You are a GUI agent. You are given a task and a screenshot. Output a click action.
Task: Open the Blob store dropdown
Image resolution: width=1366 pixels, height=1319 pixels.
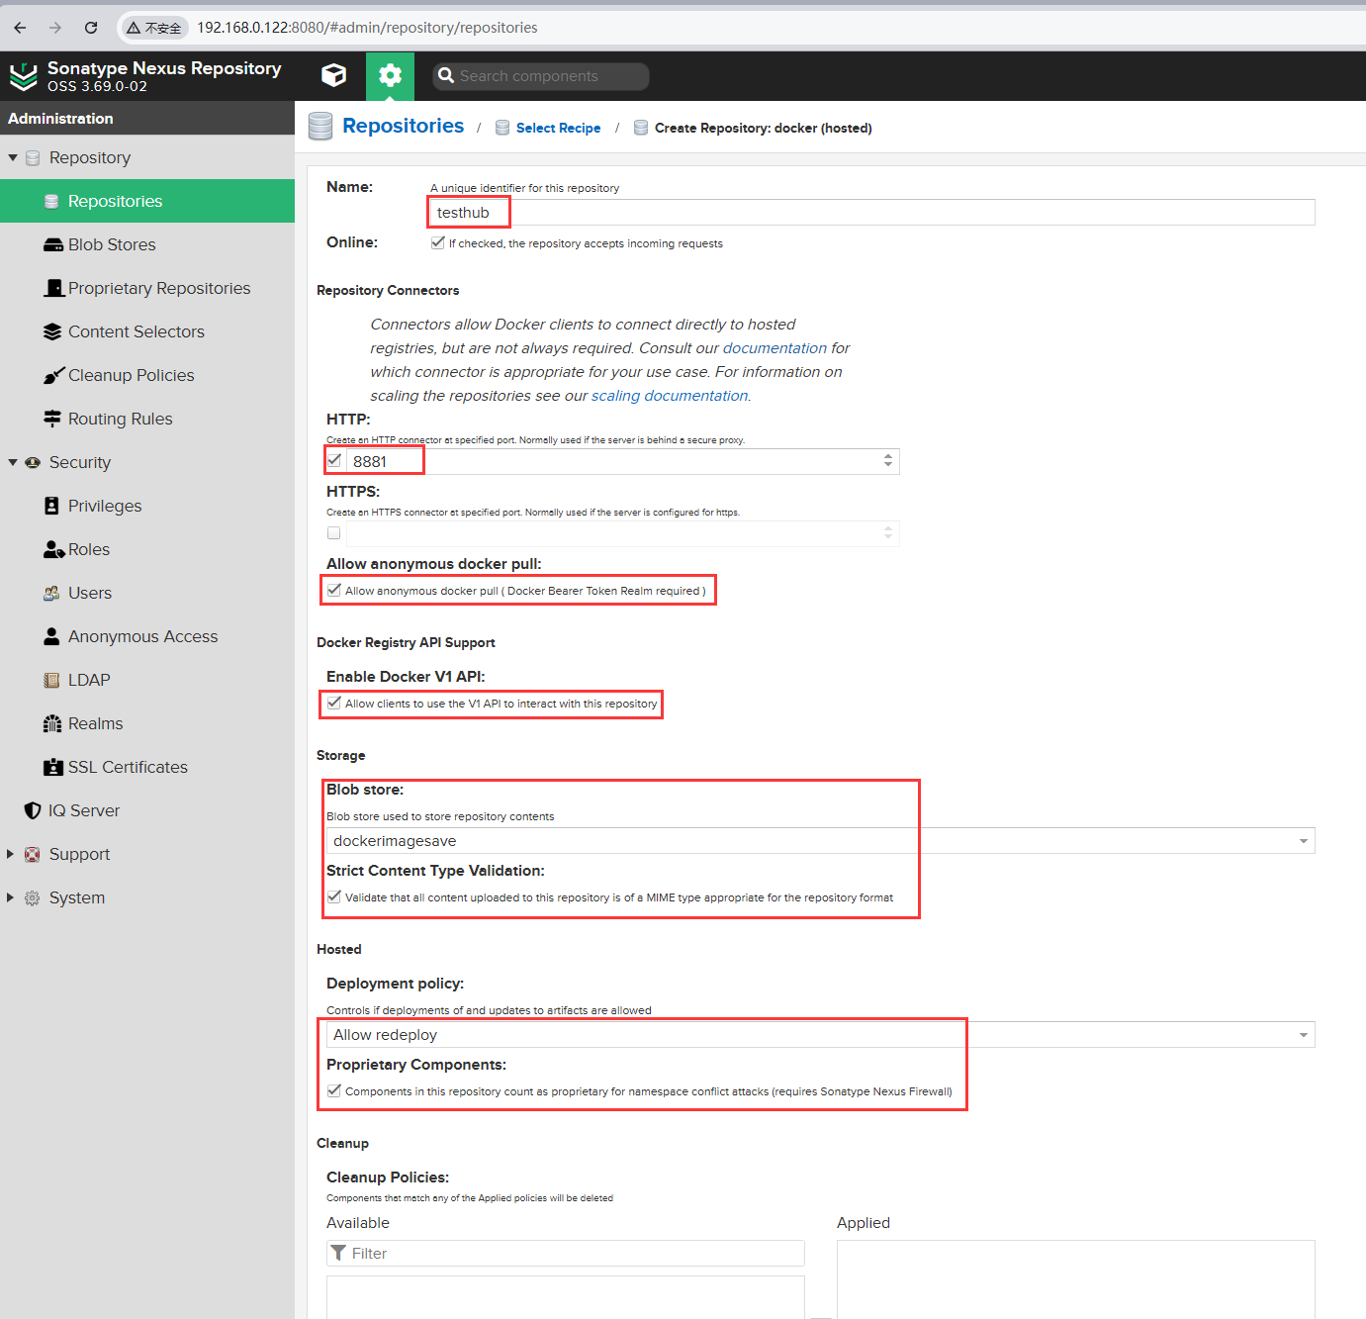(x=1304, y=841)
